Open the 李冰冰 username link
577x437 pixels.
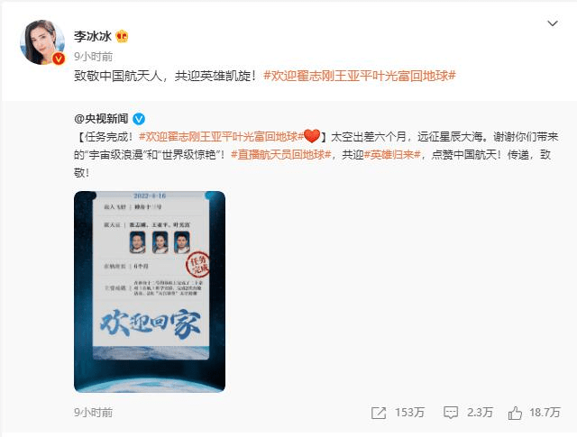tap(93, 36)
